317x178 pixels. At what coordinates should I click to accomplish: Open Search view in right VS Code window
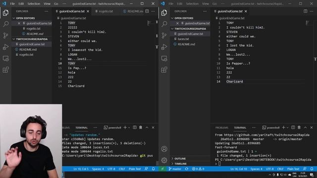[x=164, y=24]
